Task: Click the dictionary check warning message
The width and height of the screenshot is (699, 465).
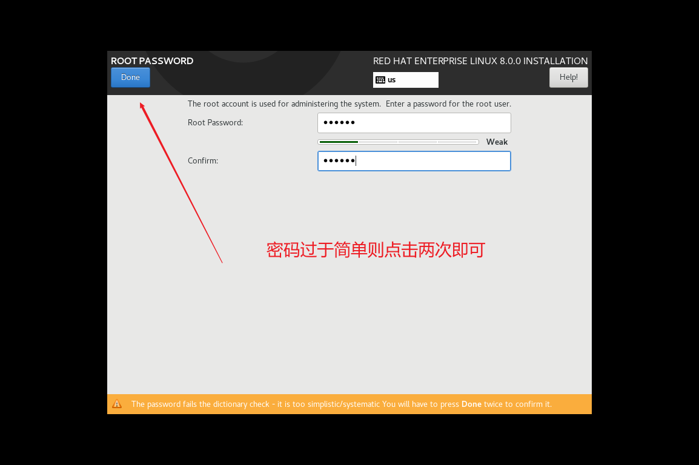Action: coord(342,404)
